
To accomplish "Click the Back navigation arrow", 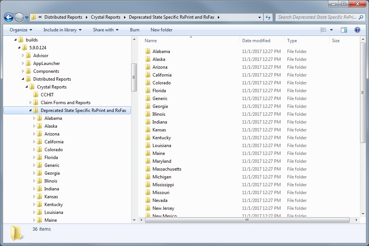I will (x=8, y=17).
